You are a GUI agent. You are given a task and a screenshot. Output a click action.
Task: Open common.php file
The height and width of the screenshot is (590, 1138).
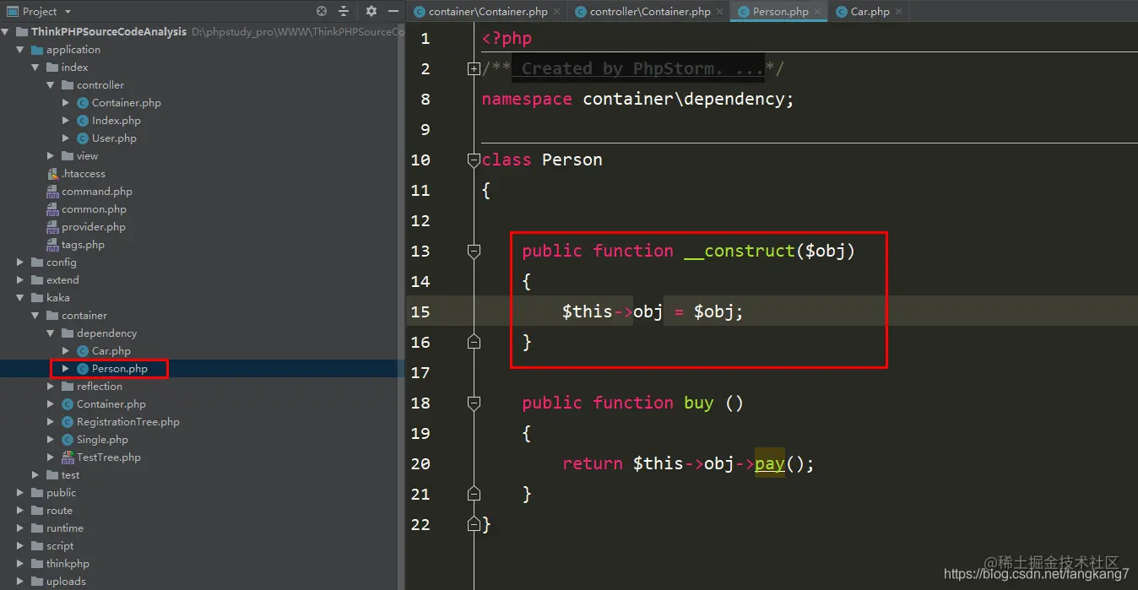(x=94, y=209)
